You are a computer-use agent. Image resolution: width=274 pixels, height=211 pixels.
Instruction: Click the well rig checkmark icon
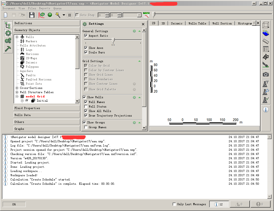coord(266,100)
